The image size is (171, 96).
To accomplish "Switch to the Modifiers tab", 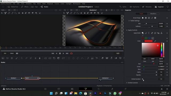I will coord(153,14).
